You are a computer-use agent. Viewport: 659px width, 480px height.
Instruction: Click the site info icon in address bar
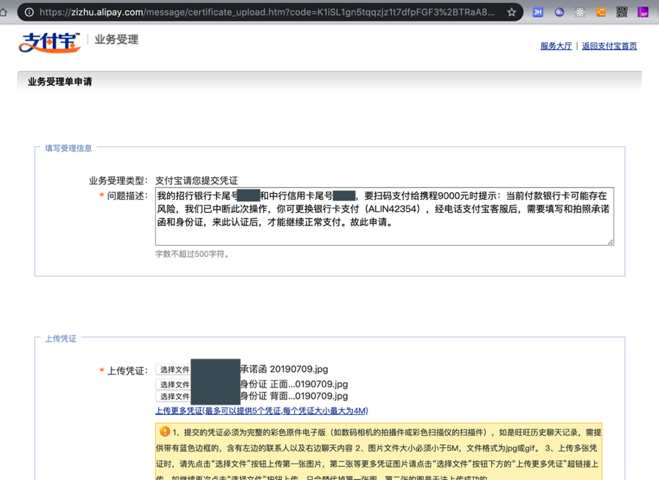(29, 12)
